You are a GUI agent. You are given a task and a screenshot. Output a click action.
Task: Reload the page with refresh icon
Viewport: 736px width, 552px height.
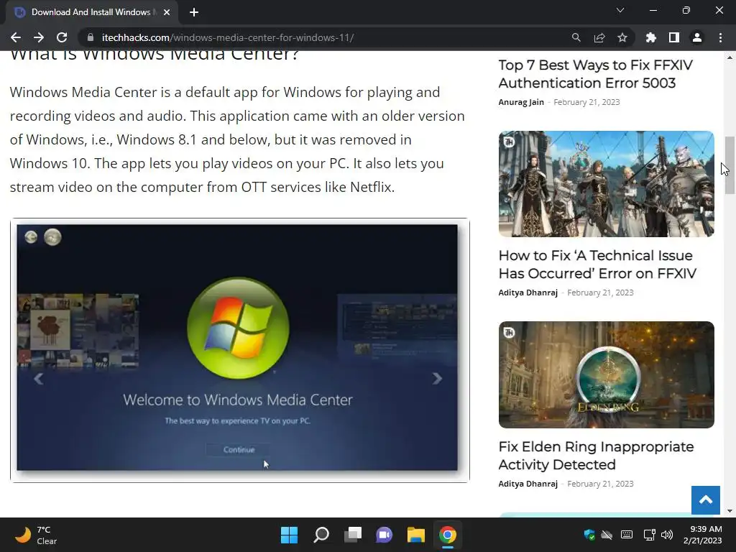click(x=62, y=37)
